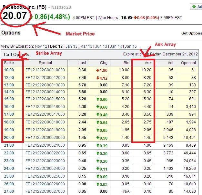Image resolution: width=202 pixels, height=195 pixels.
Task: Open the 16.00 strike link
Action: [9, 107]
